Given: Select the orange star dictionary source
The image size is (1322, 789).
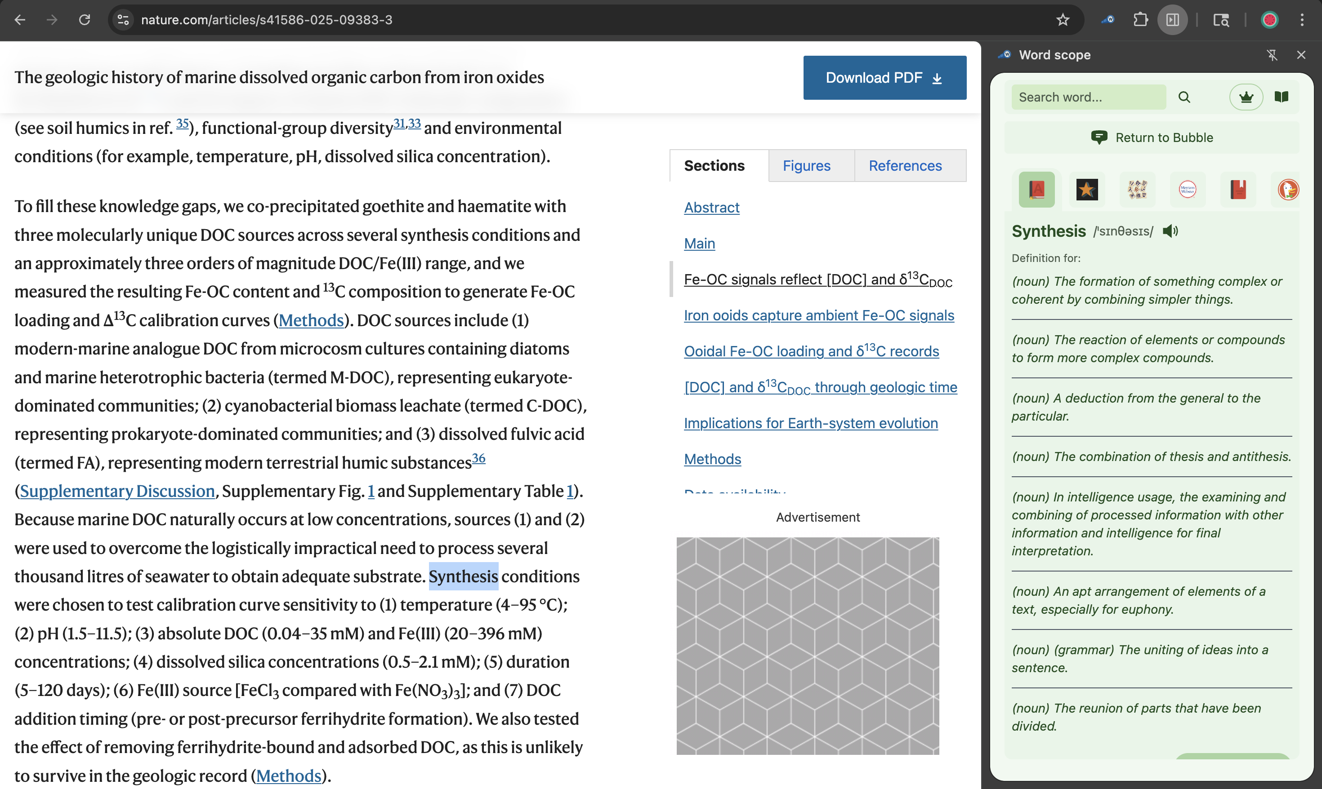Looking at the screenshot, I should [x=1087, y=189].
